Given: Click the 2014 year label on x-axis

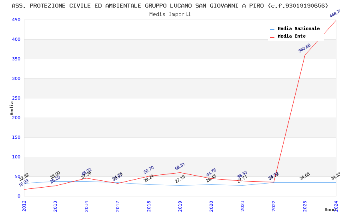Looking at the screenshot, I should pyautogui.click(x=86, y=206).
